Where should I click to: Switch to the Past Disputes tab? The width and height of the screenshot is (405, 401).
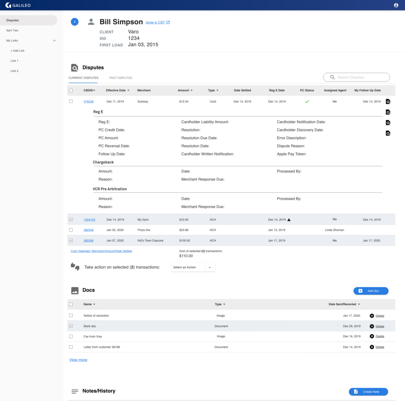(x=121, y=78)
